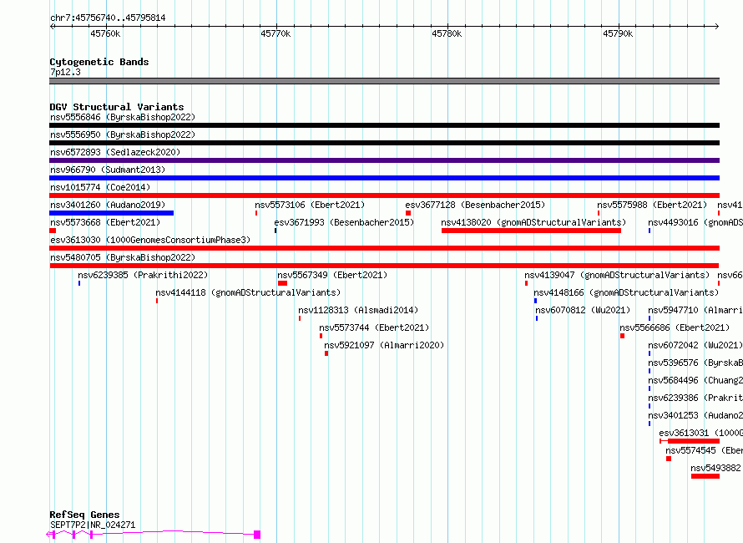Click the 45770k ruler position label

point(275,33)
